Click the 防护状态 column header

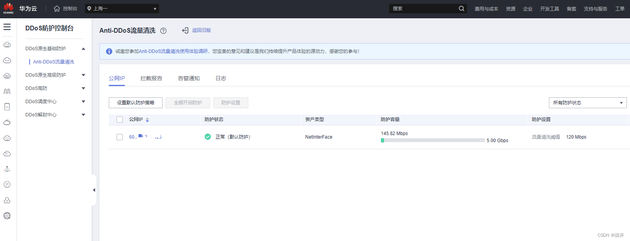pyautogui.click(x=214, y=120)
